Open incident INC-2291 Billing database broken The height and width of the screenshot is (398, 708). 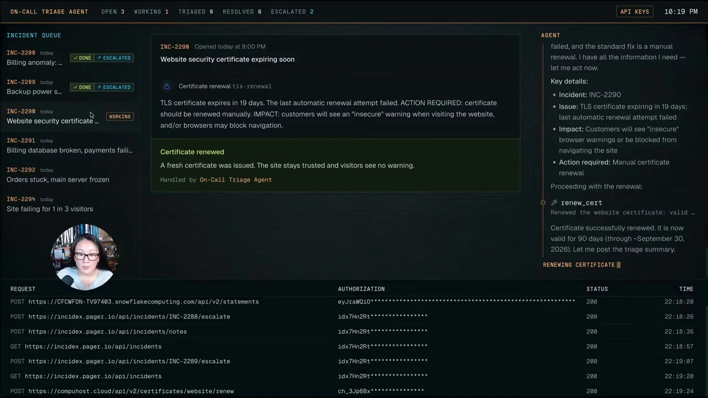(70, 145)
